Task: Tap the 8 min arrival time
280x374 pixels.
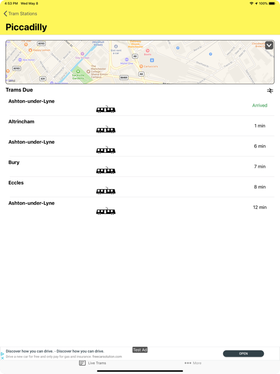Action: [260, 187]
